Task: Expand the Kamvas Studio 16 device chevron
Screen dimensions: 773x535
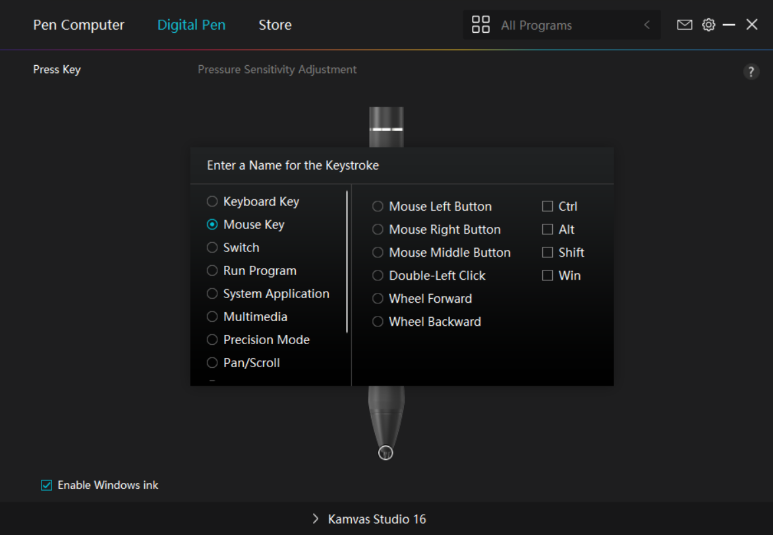Action: pyautogui.click(x=315, y=519)
